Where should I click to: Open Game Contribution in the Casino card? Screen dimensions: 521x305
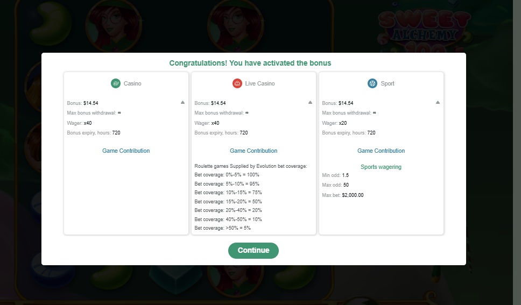pyautogui.click(x=126, y=151)
